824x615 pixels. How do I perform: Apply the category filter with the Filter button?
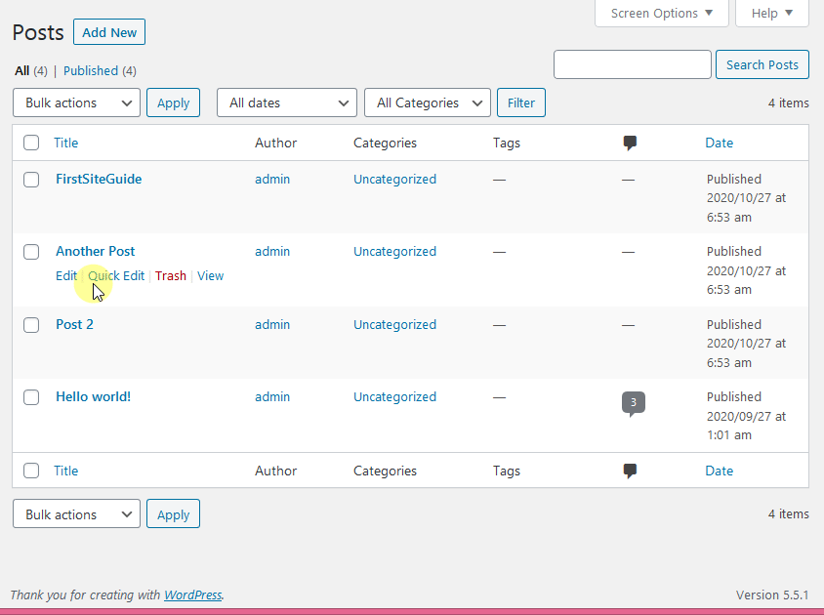pos(520,102)
